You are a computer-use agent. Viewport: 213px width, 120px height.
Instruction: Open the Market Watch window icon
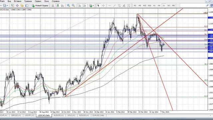[x=12, y=6]
